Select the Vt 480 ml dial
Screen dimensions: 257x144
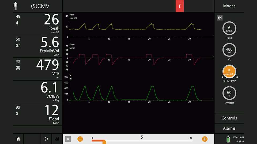click(x=229, y=50)
